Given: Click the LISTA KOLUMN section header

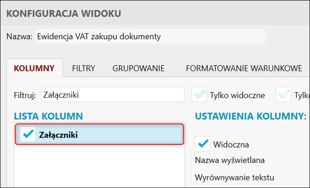Looking at the screenshot, I should 48,116.
